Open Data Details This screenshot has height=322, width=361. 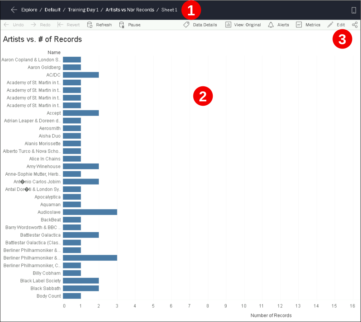[205, 25]
